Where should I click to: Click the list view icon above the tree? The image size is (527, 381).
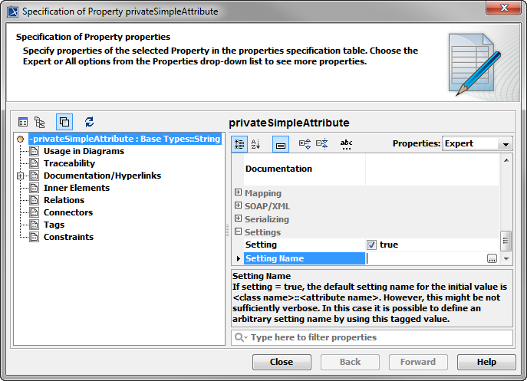pyautogui.click(x=23, y=122)
